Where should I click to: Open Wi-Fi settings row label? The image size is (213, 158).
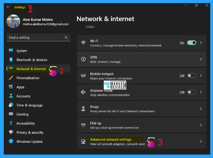click(94, 41)
